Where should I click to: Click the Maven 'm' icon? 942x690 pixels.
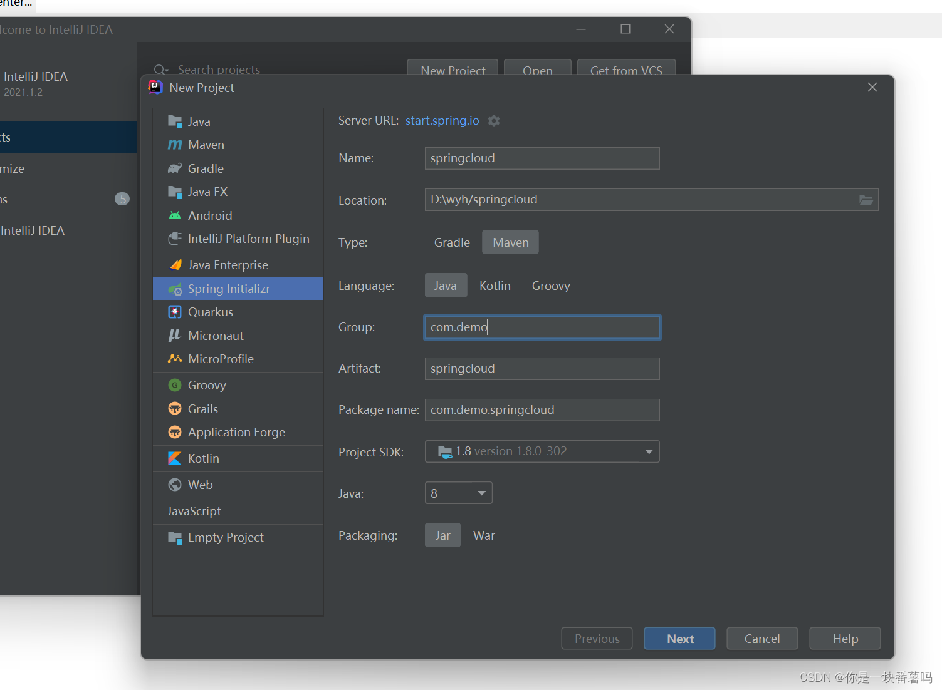coord(175,145)
